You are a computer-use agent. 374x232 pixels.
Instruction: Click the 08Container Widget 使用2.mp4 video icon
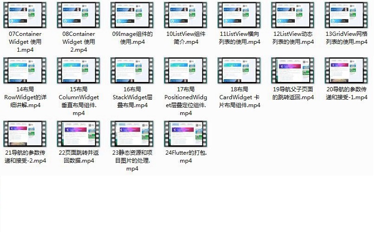[79, 15]
